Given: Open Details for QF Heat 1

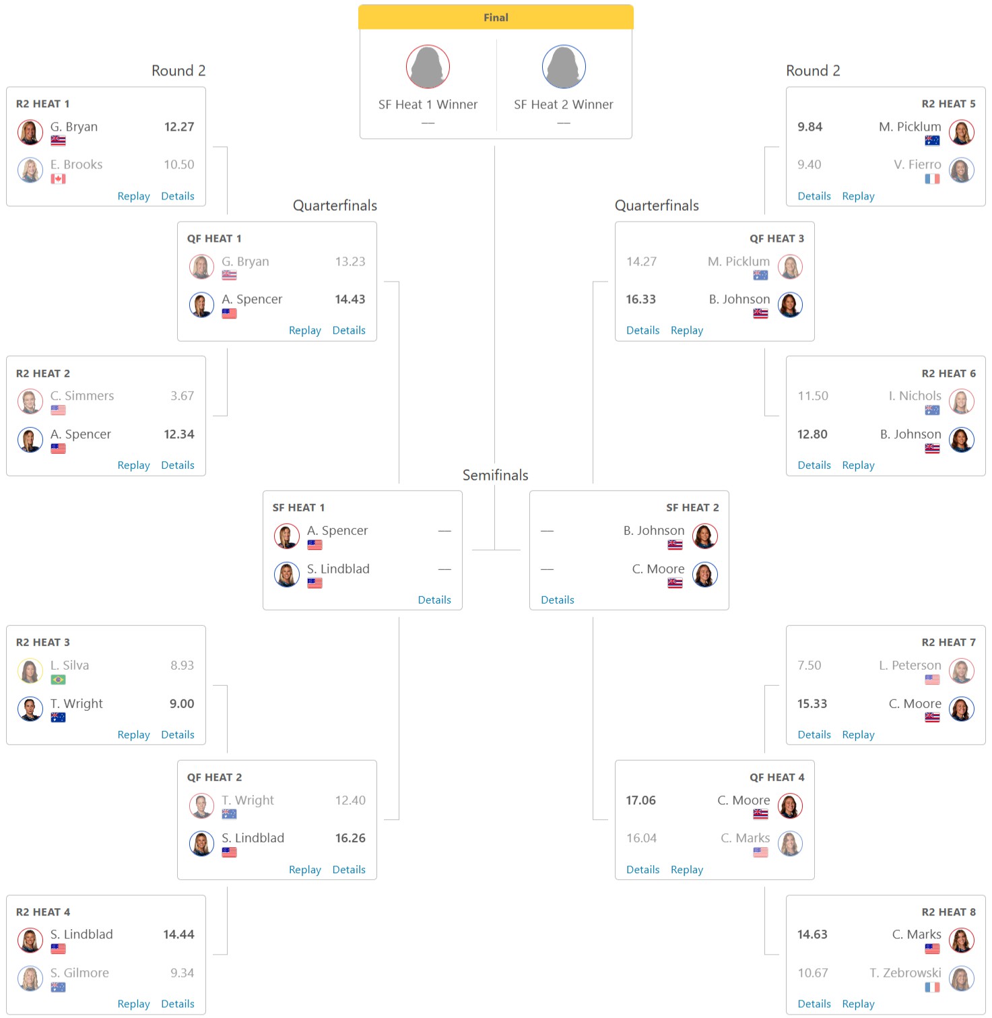Looking at the screenshot, I should (349, 330).
